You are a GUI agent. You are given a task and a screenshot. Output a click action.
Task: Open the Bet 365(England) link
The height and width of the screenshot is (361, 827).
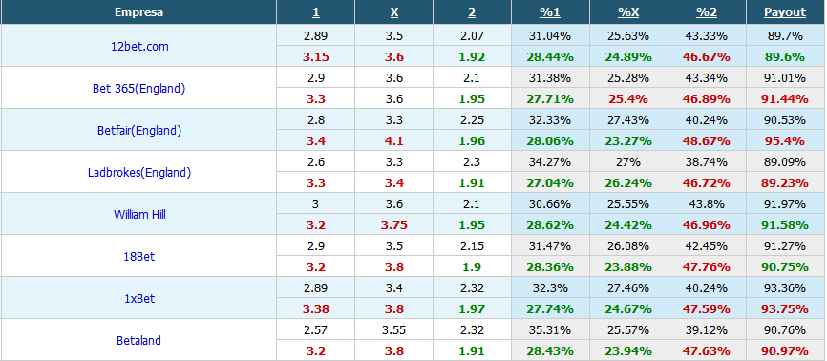(139, 88)
